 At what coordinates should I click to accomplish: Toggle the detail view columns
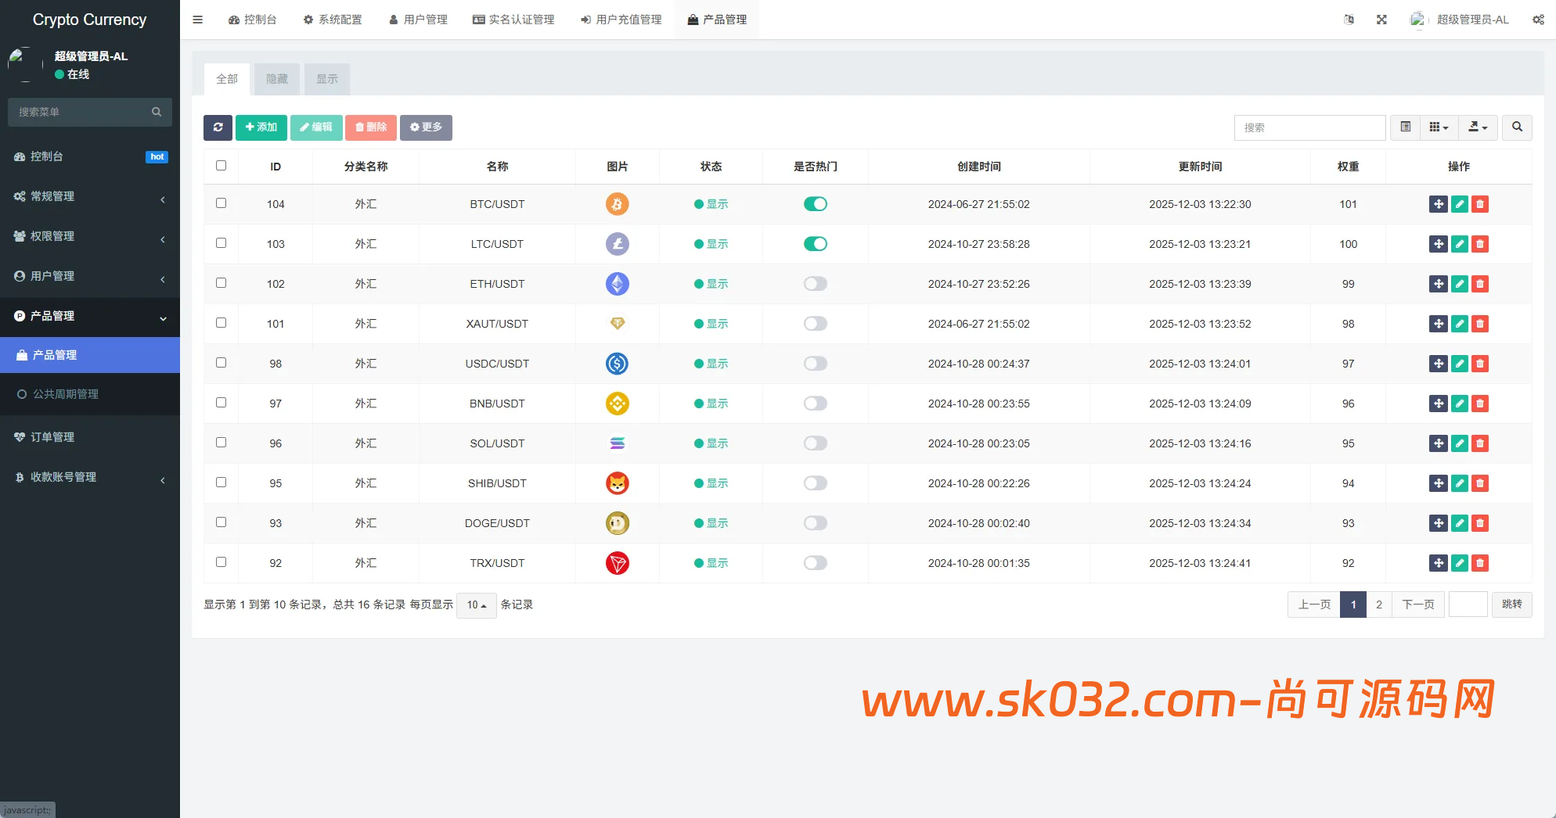click(1405, 127)
